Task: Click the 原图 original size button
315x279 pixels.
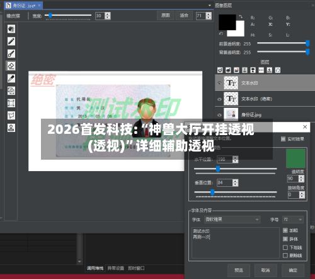Action: pos(166,16)
